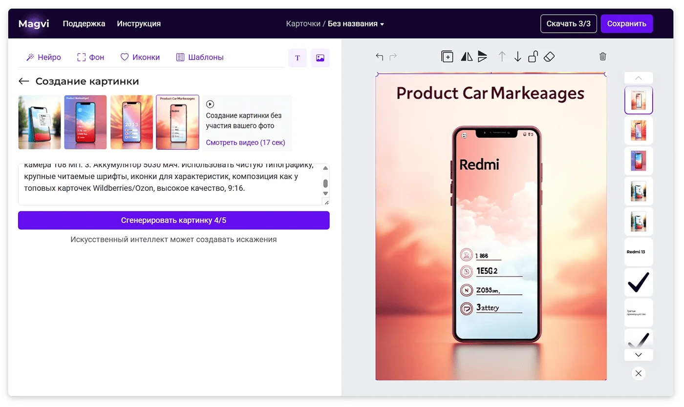Click Сгенерировать картинку 4/5
The width and height of the screenshot is (684, 407).
click(174, 220)
